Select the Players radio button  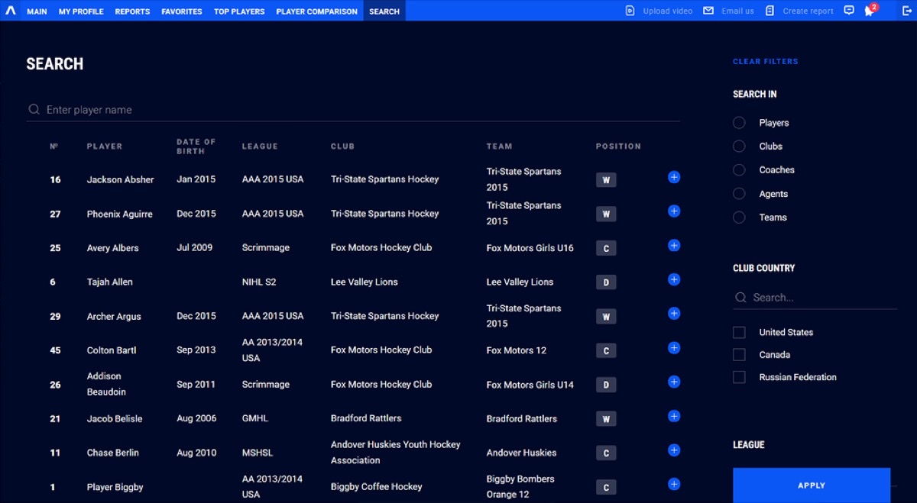(739, 122)
